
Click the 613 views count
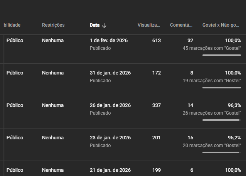[x=156, y=41]
